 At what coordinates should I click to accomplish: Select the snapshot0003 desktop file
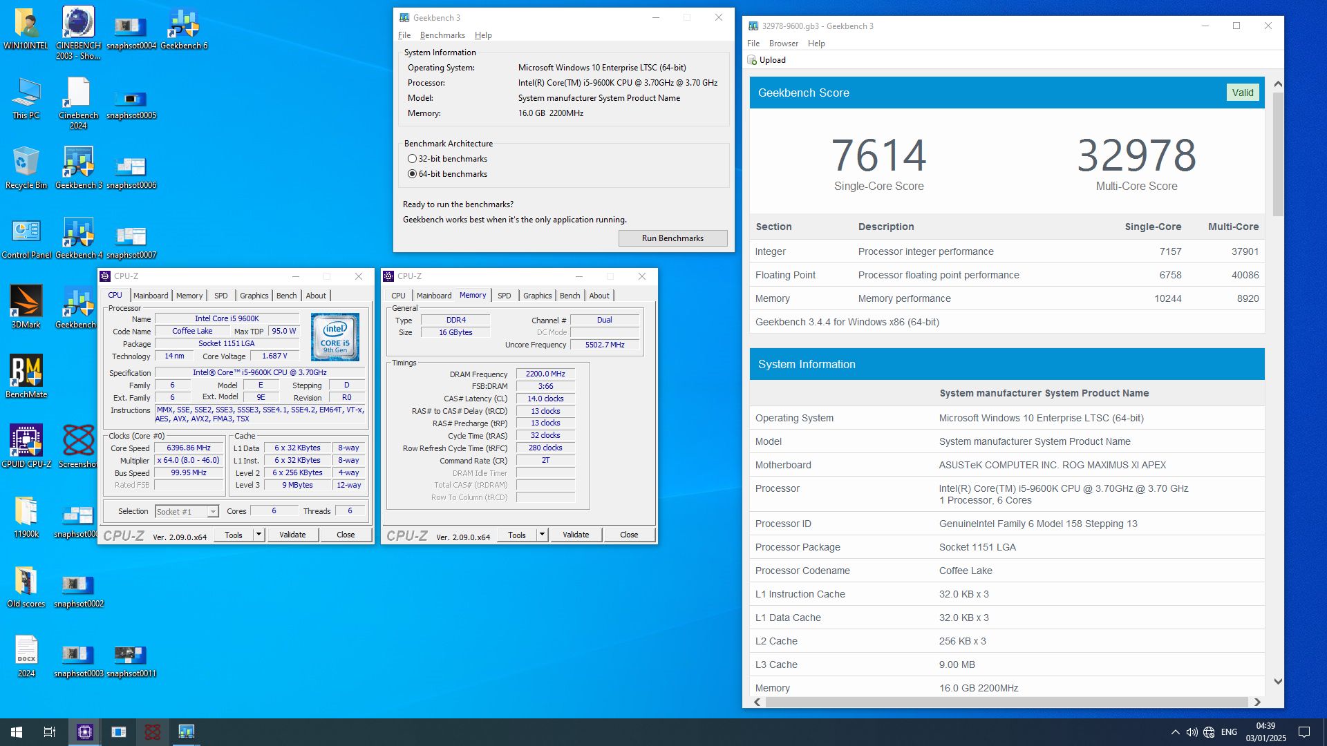tap(79, 660)
